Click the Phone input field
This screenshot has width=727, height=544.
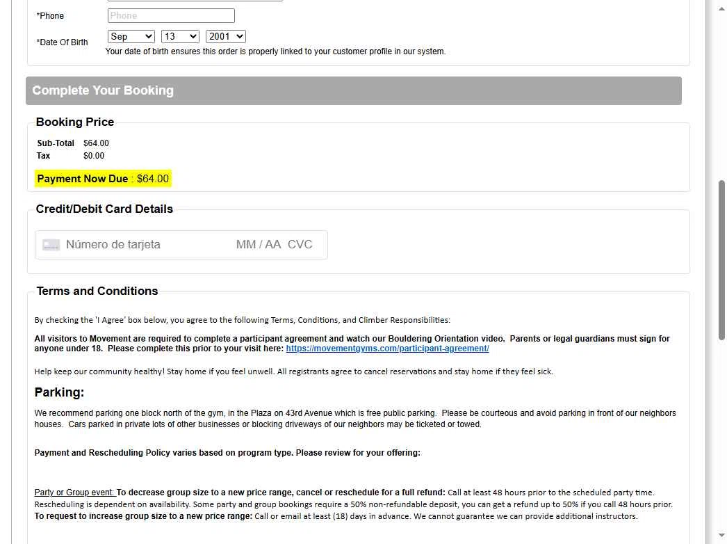[171, 16]
